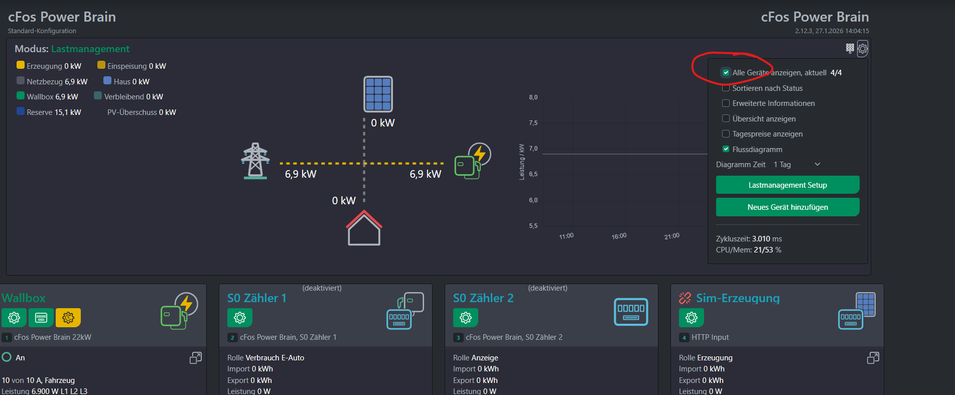Click the Lastmanagement Setup button
The image size is (955, 395).
(787, 185)
